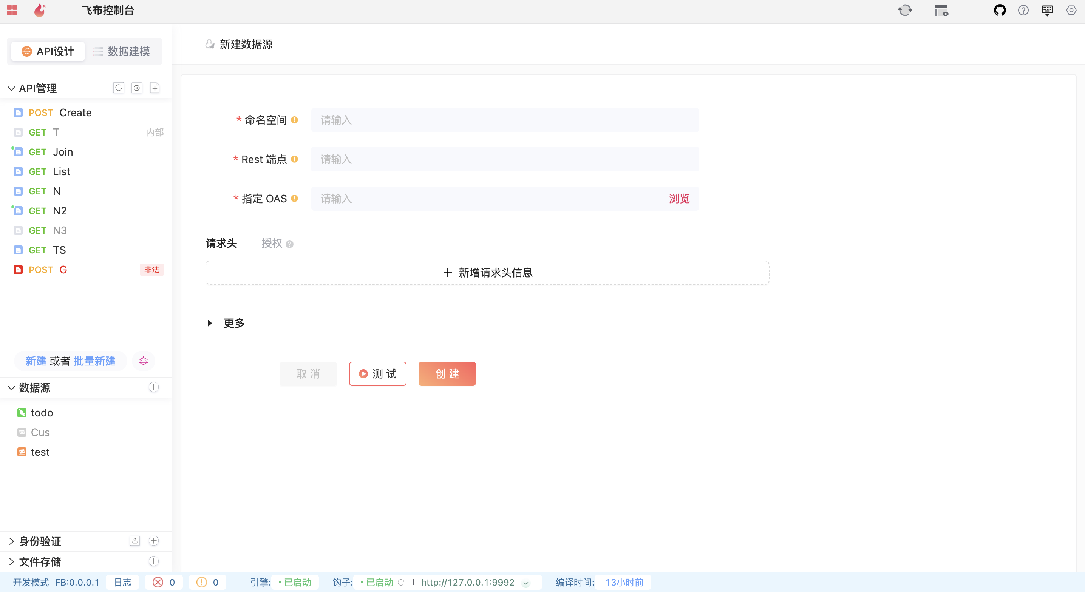Click the add API plus icon
This screenshot has height=592, width=1085.
point(155,88)
